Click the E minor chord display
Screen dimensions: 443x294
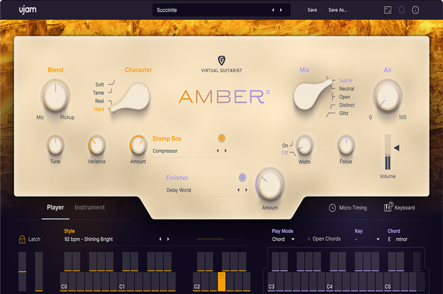(397, 239)
